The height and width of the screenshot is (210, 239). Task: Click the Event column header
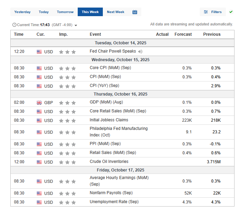[95, 34]
